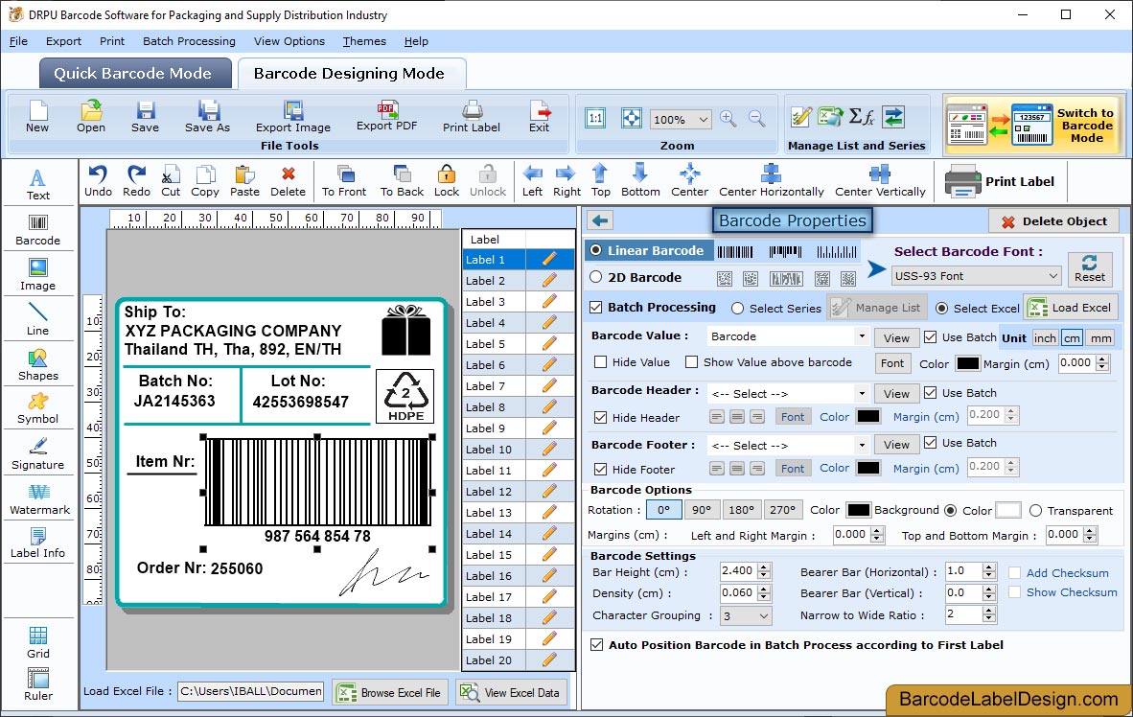This screenshot has height=717, width=1133.
Task: Open barcode value color swatch
Action: tap(967, 363)
